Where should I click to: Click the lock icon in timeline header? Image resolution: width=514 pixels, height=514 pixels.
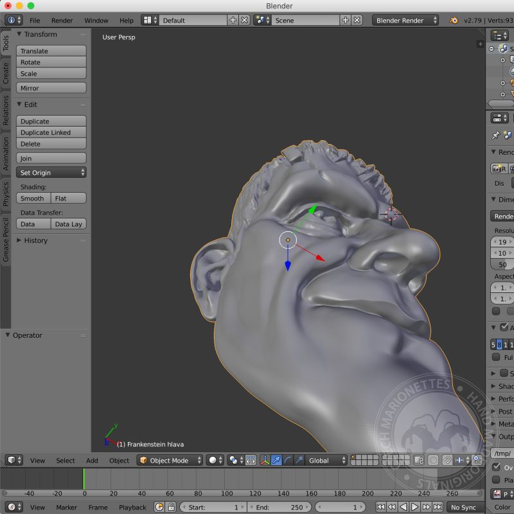point(171,507)
